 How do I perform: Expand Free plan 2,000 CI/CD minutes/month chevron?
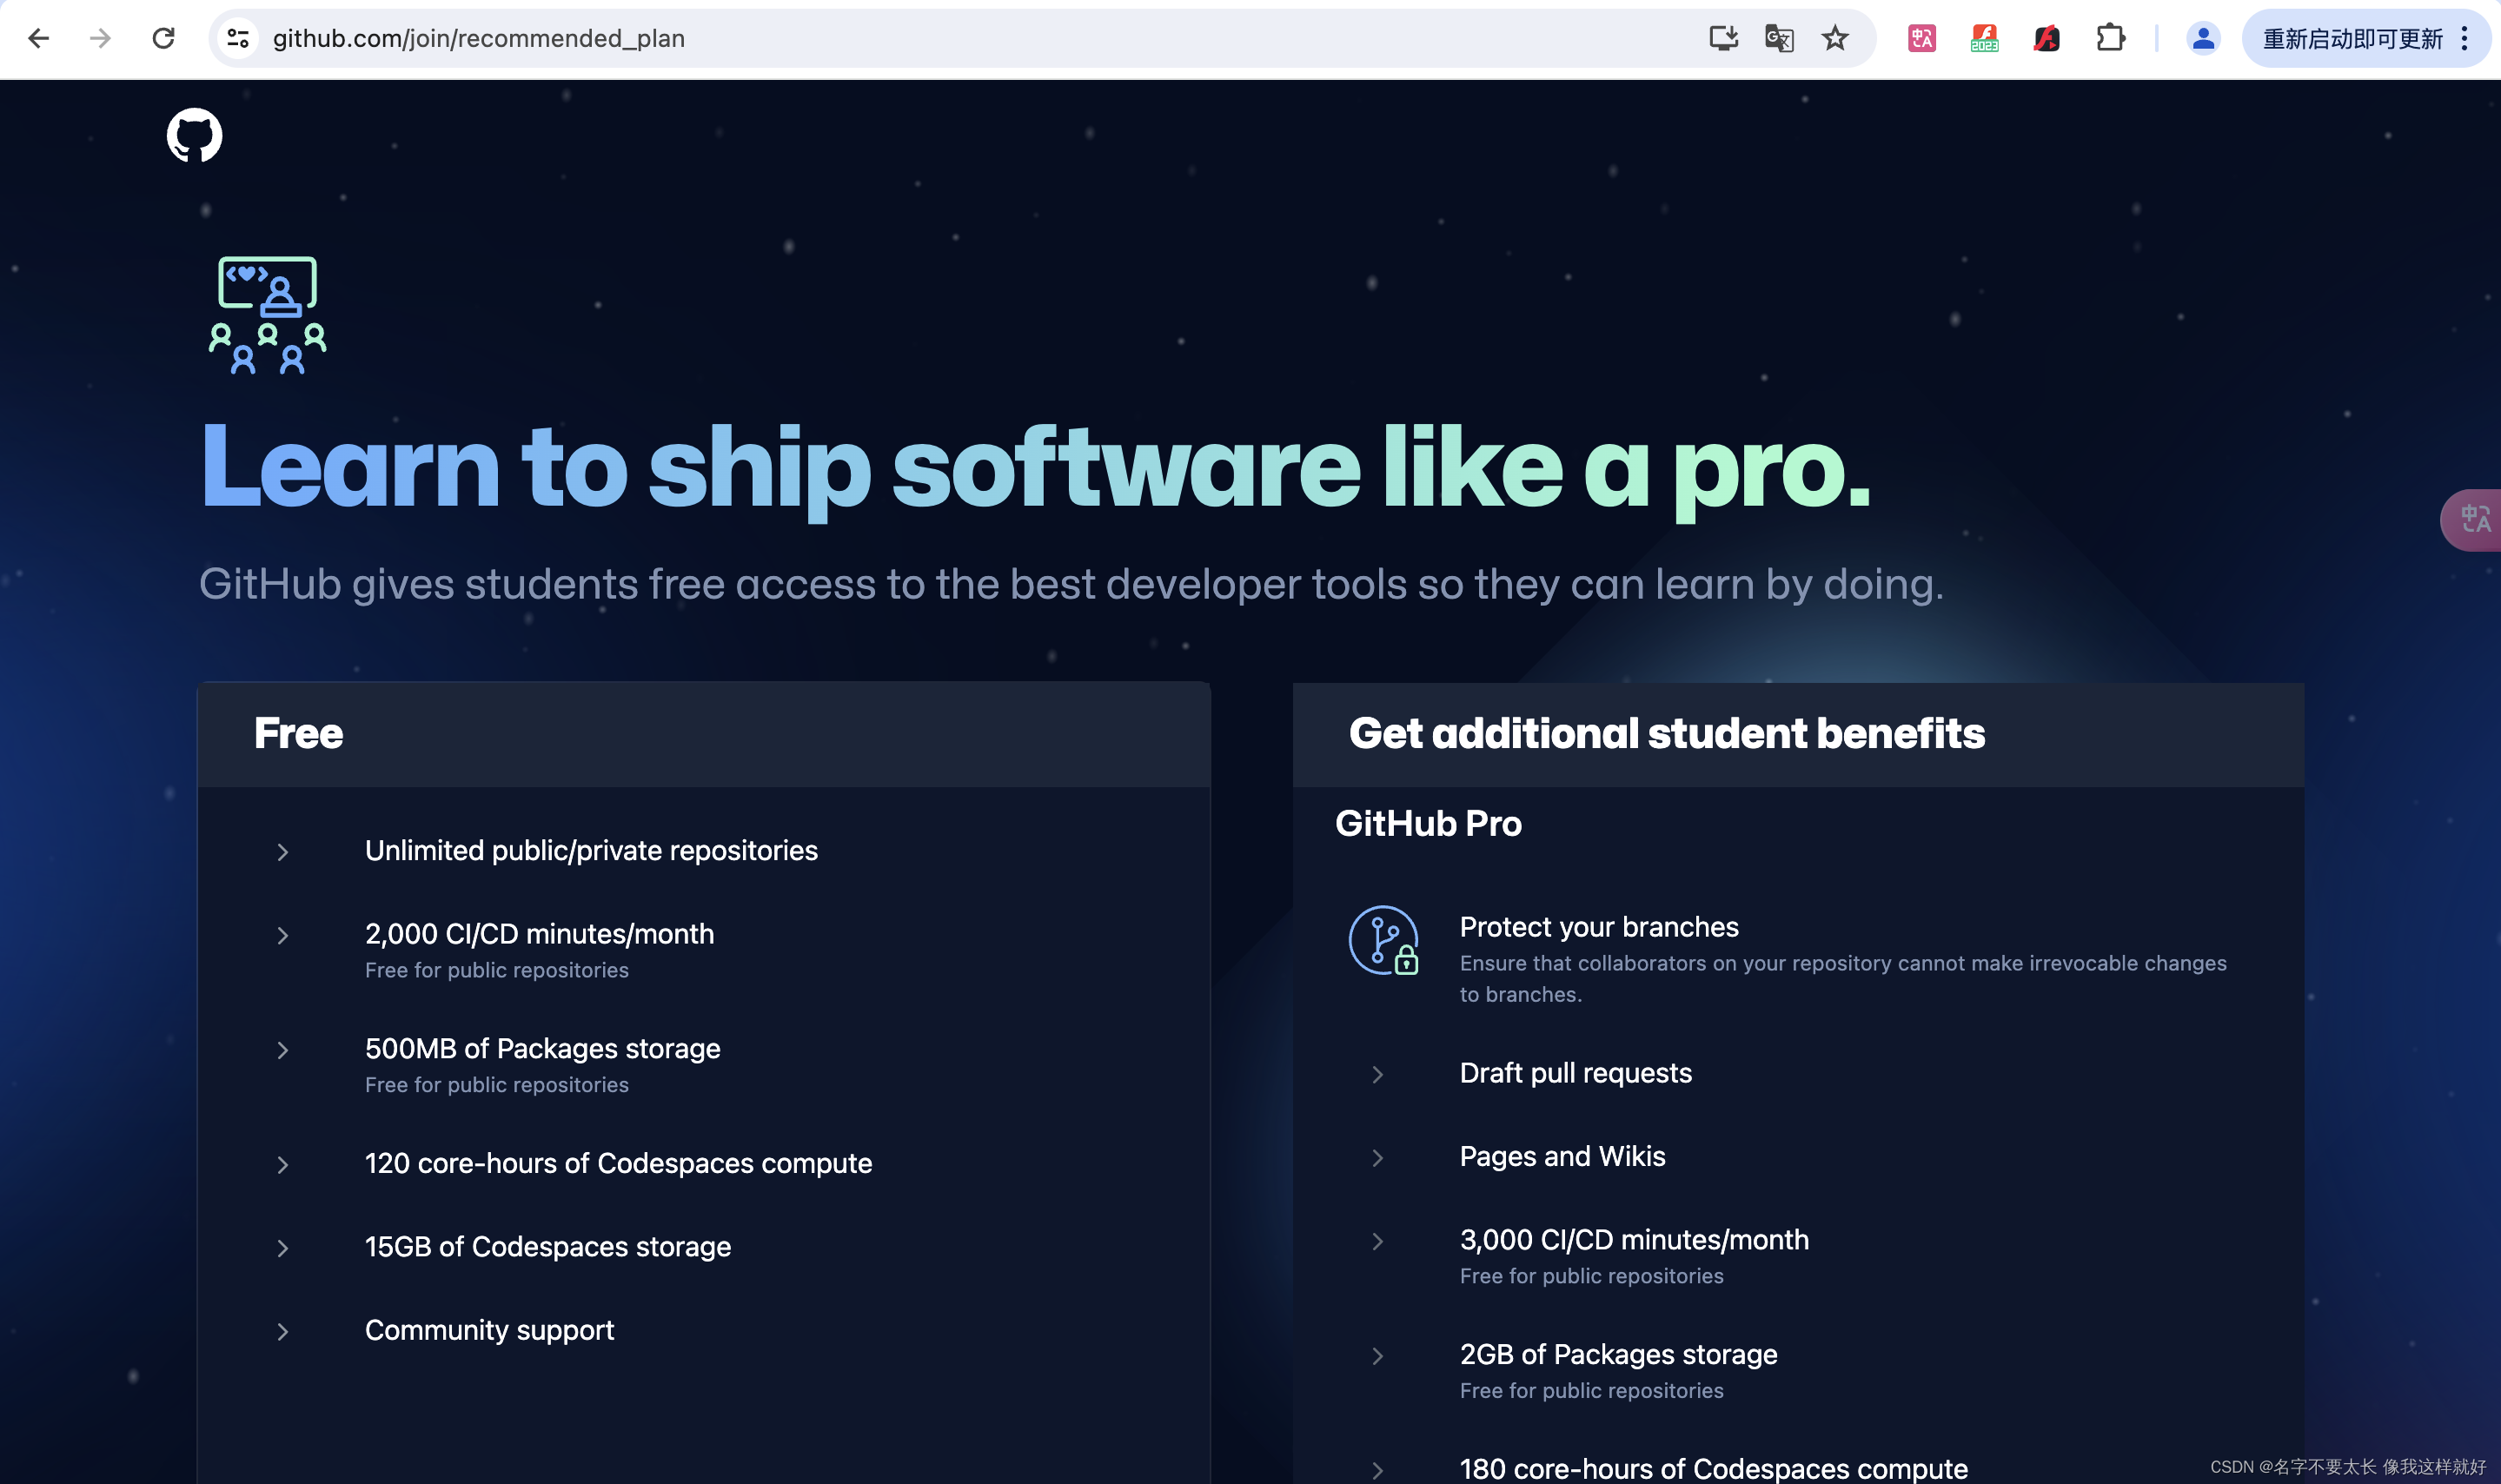[283, 935]
